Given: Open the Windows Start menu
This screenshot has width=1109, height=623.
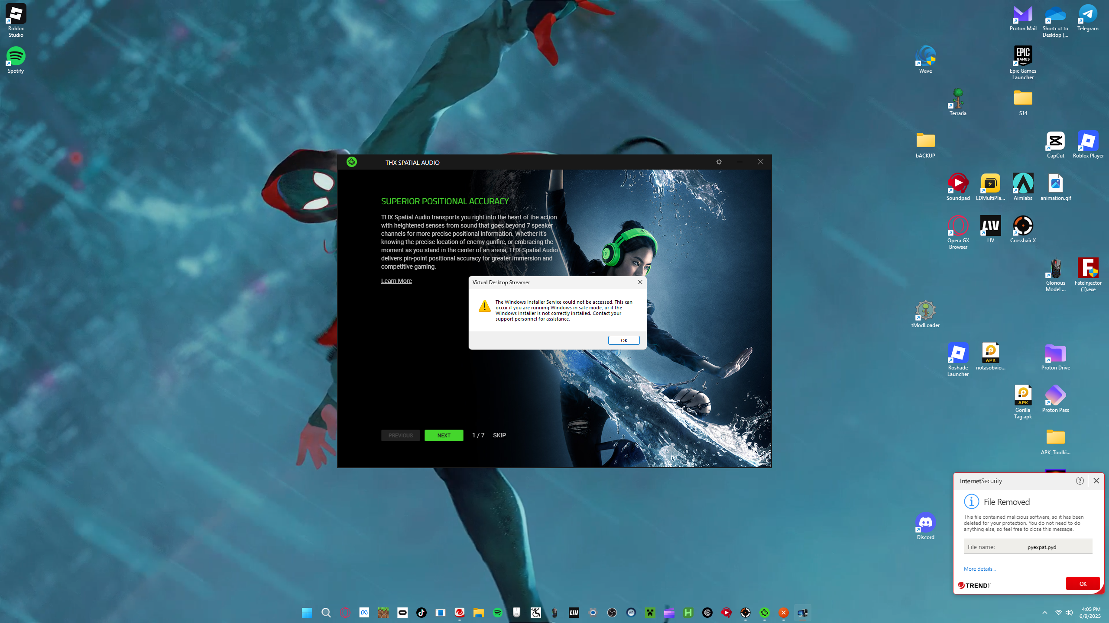Looking at the screenshot, I should (x=307, y=613).
